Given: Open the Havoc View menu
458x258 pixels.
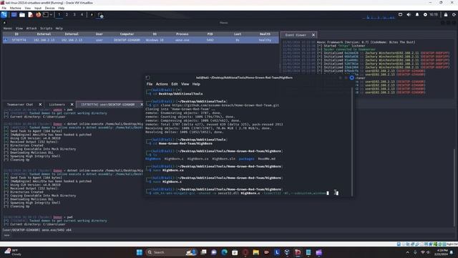Looking at the screenshot, I should click(19, 29).
